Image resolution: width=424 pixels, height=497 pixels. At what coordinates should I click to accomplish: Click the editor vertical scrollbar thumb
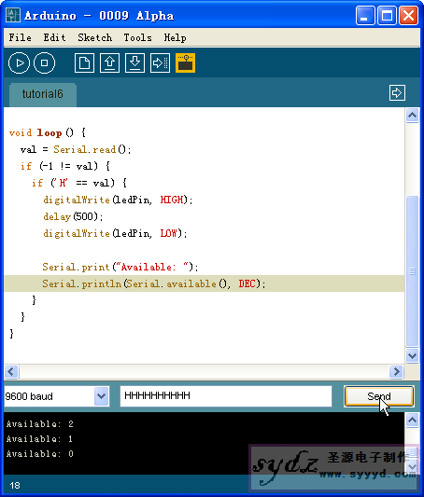coord(412,271)
